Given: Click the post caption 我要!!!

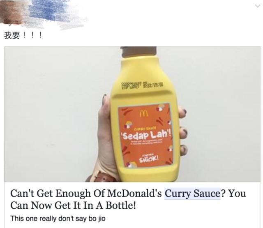Looking at the screenshot, I should coord(23,35).
